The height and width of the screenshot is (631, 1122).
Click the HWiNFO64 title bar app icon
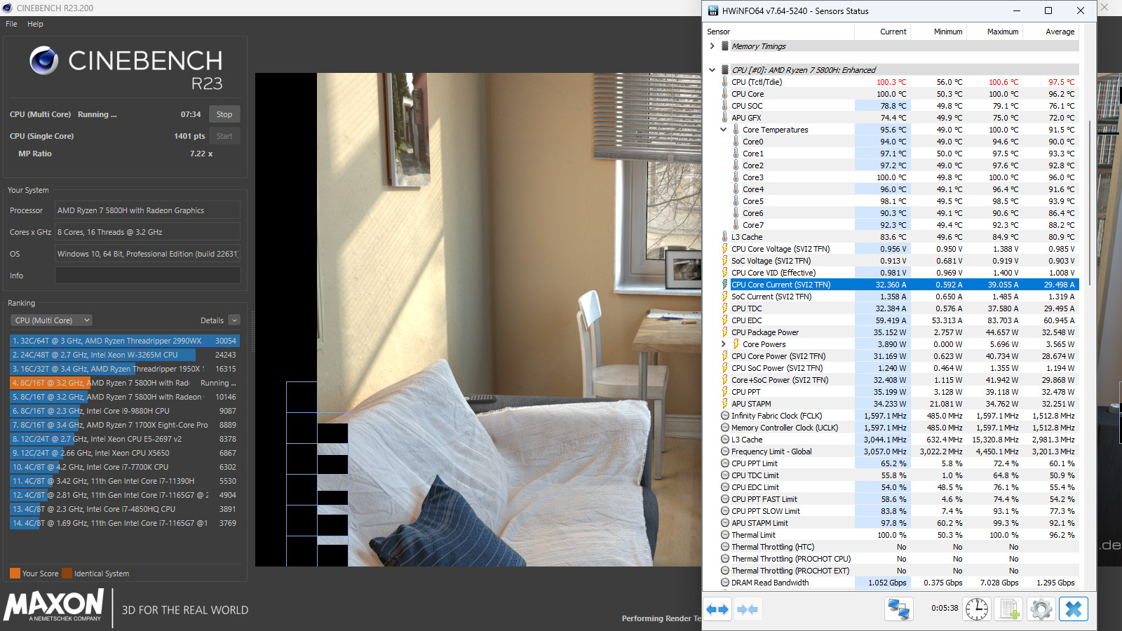[713, 11]
